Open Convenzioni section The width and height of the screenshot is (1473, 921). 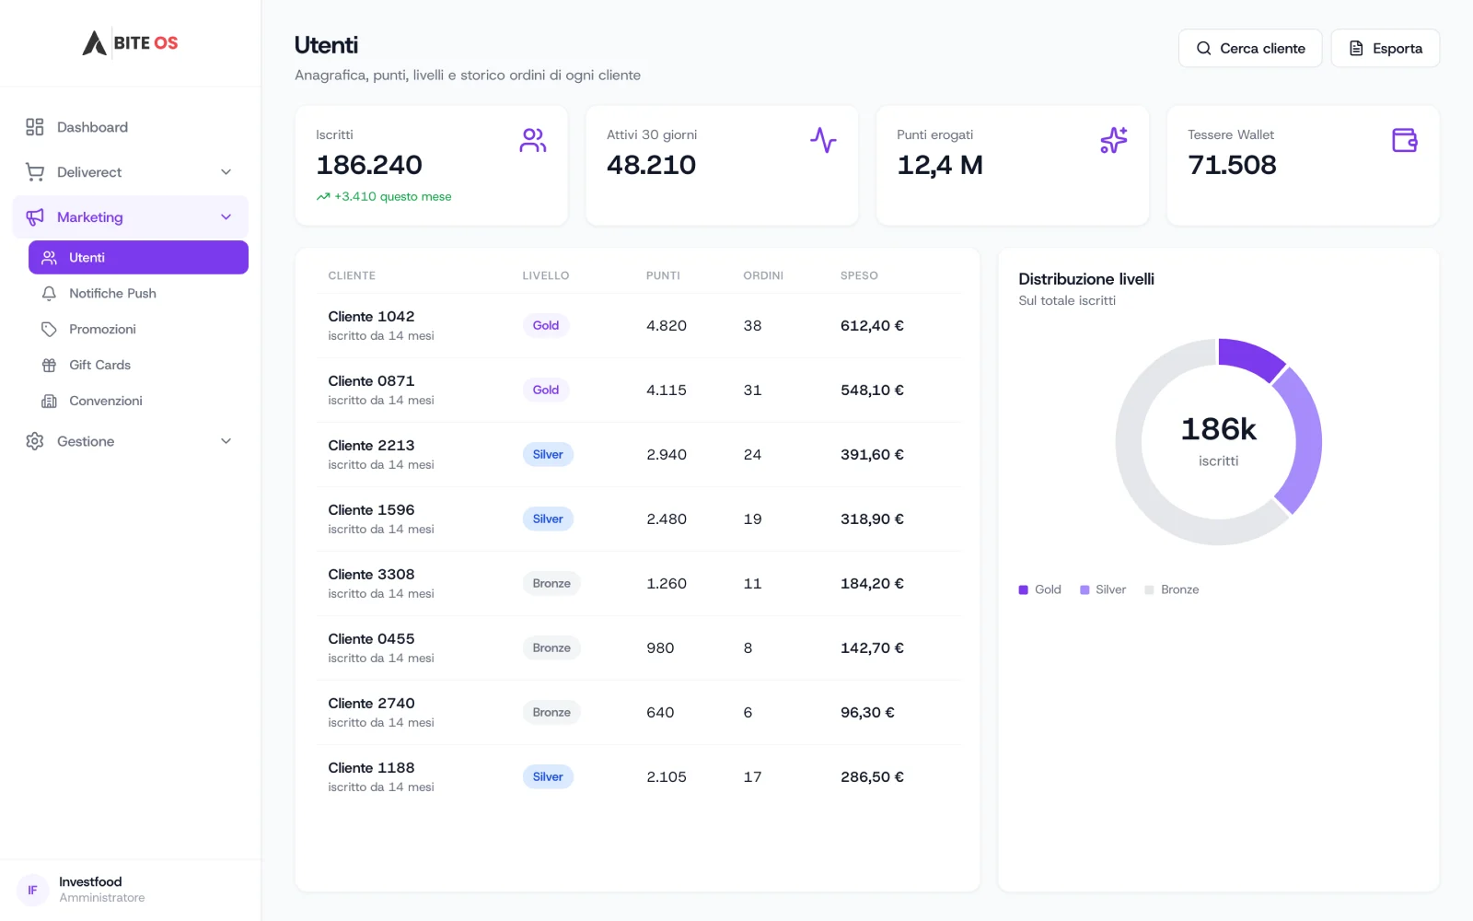[138, 402]
